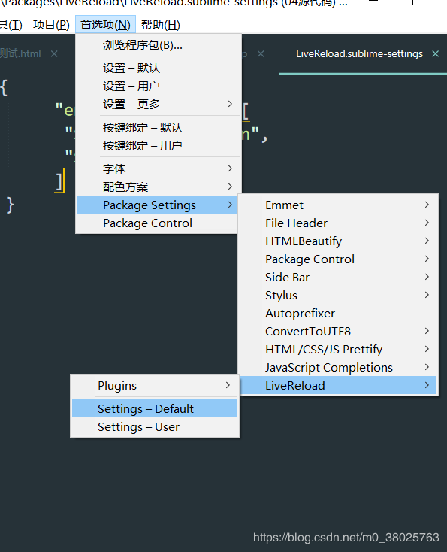Screen dimensions: 447x552
Task: Select 浏览程序包(B)... menu entry
Action: (159, 45)
